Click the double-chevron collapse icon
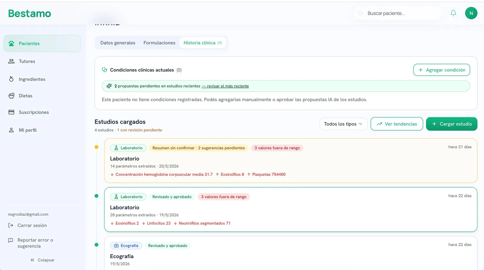Viewport: 484px width, 270px height. coord(32,260)
